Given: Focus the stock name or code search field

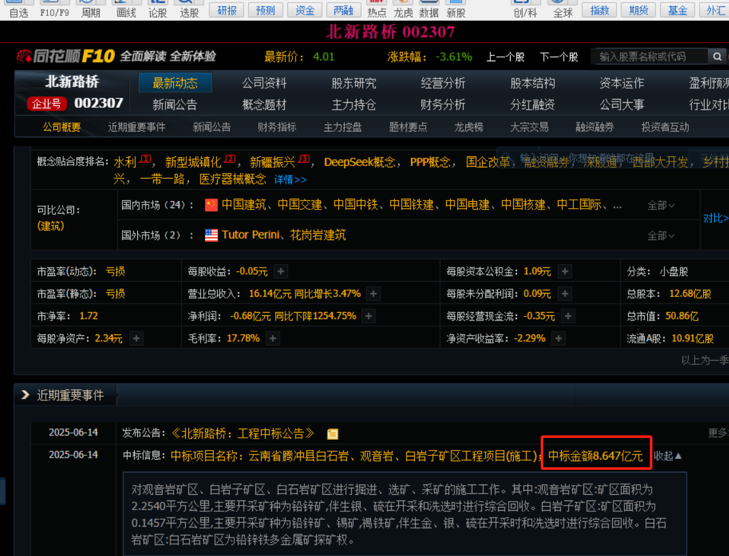Looking at the screenshot, I should tap(651, 57).
